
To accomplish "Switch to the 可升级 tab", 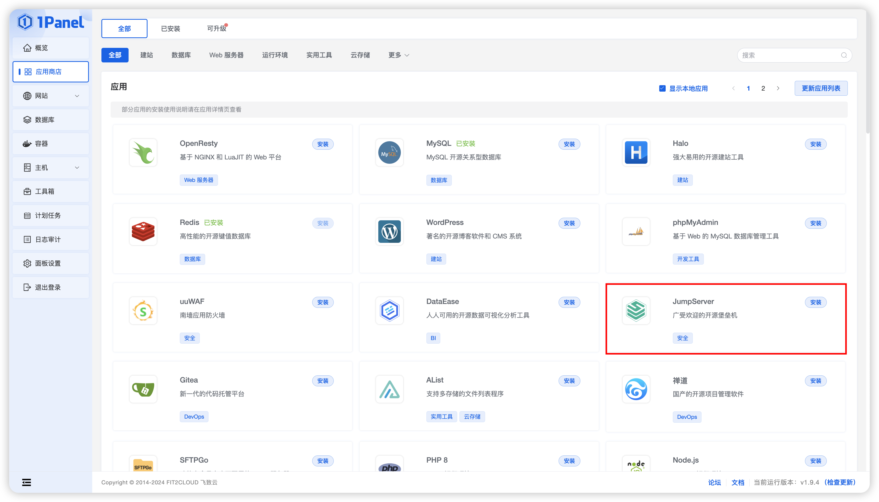I will (216, 29).
